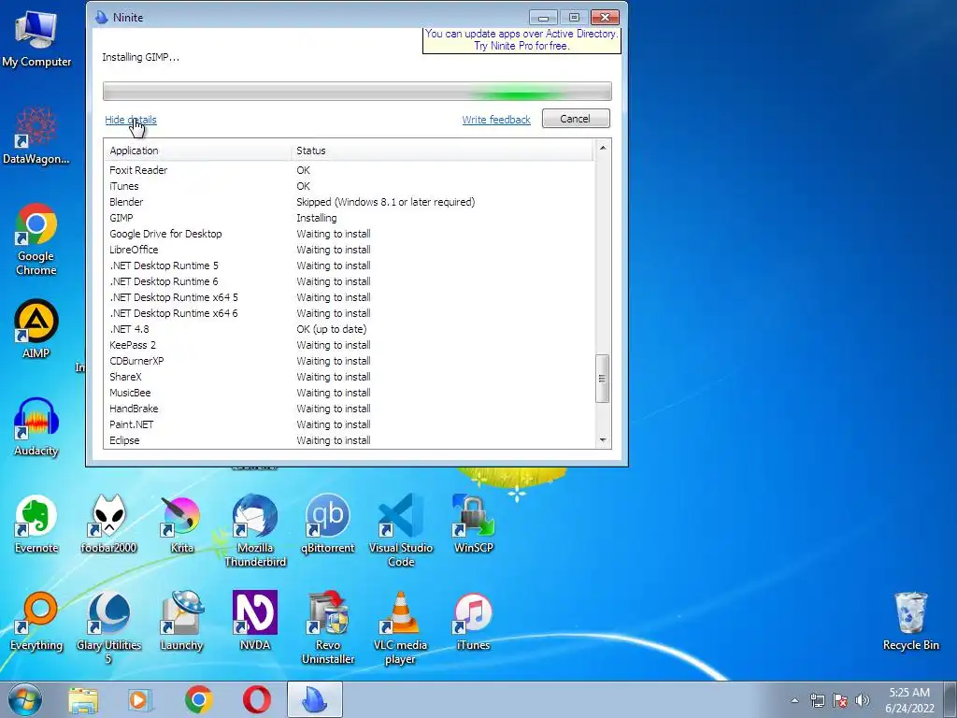This screenshot has width=957, height=718.
Task: Click the list scroll down arrow
Action: (603, 440)
